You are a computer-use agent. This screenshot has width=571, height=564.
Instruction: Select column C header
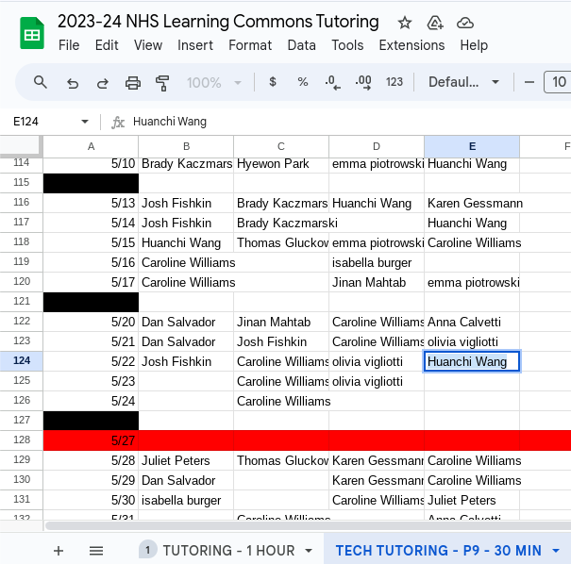[x=281, y=146]
